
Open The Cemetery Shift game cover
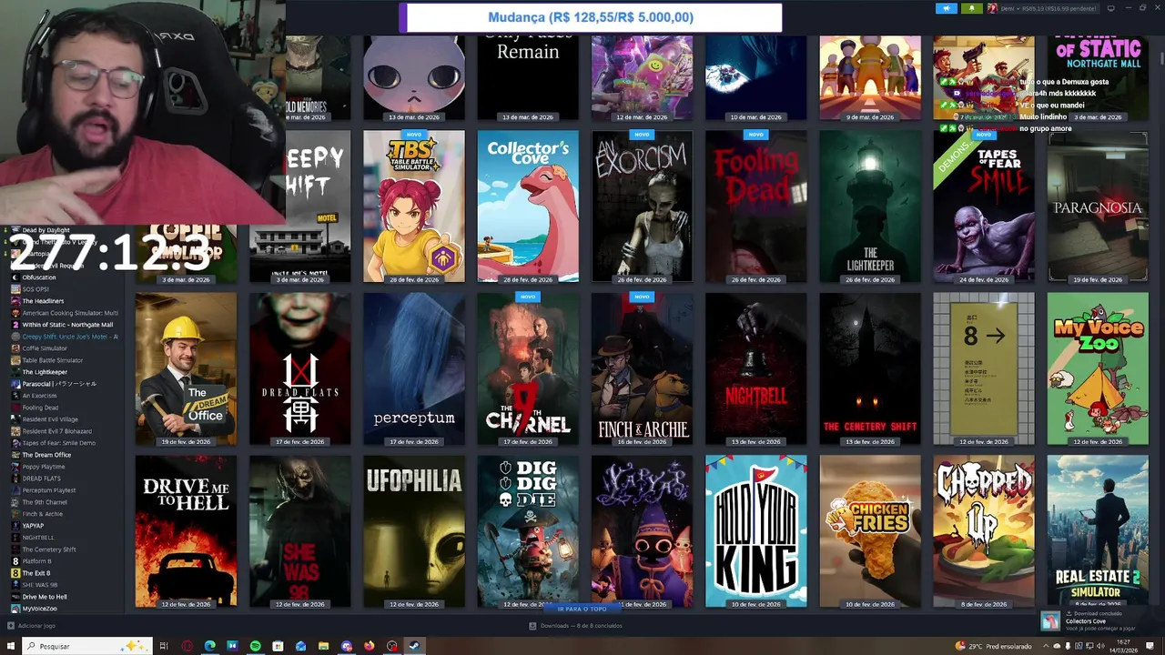870,369
